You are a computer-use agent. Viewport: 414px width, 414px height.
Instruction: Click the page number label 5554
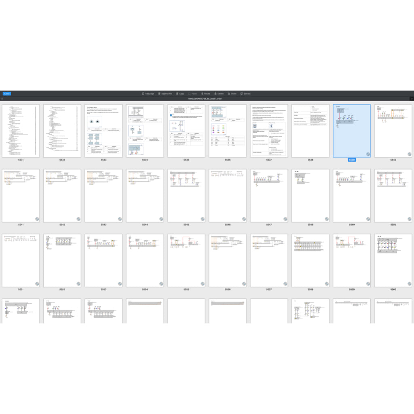pyautogui.click(x=145, y=289)
